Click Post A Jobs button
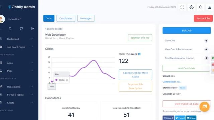The width and height of the screenshot is (214, 120). click(x=203, y=18)
